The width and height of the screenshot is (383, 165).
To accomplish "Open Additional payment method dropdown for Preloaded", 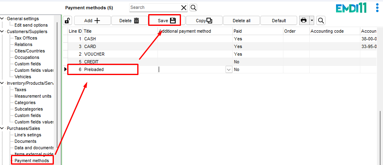I will point(229,69).
